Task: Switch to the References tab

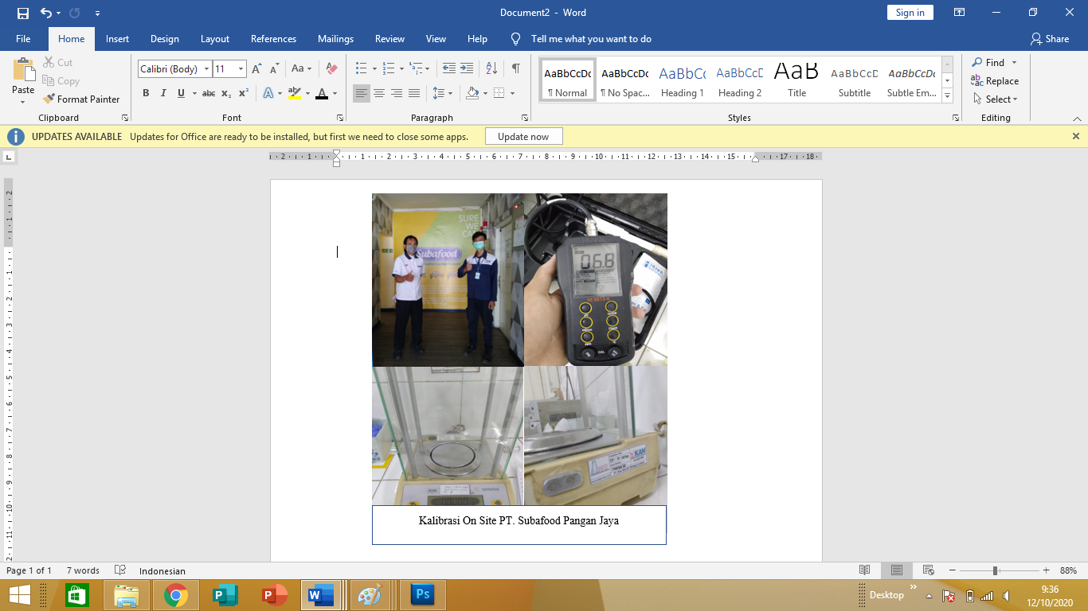Action: click(x=273, y=39)
